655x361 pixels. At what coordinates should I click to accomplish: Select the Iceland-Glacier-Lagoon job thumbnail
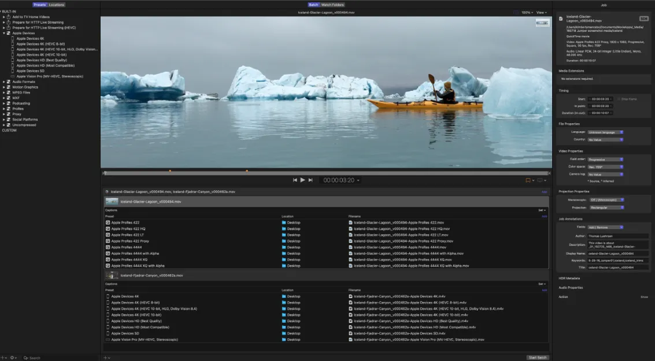112,202
